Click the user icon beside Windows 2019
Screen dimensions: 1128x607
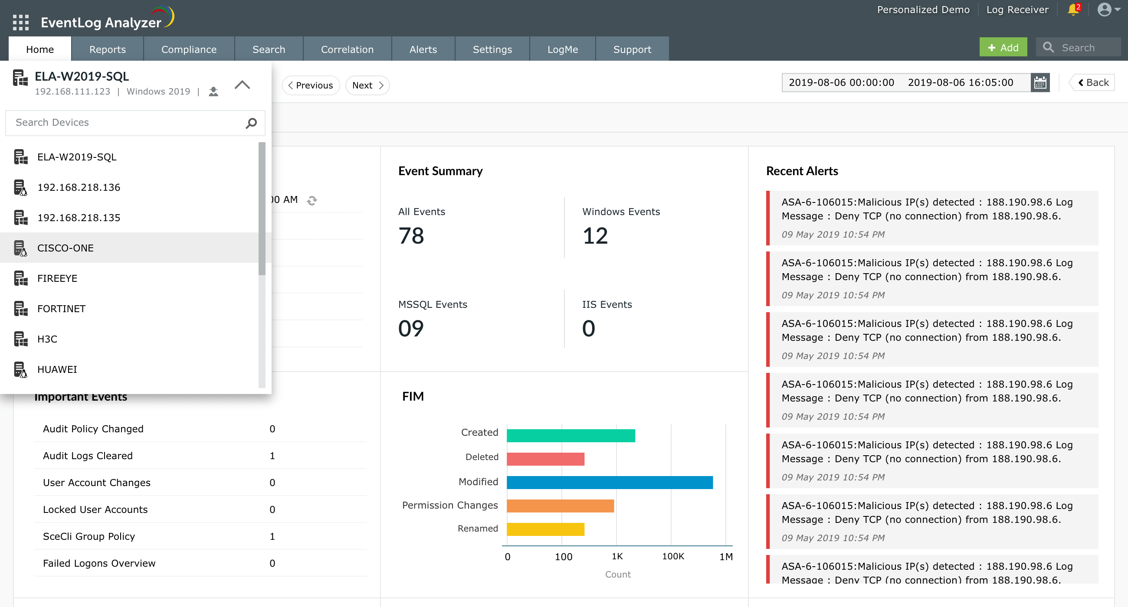click(213, 91)
